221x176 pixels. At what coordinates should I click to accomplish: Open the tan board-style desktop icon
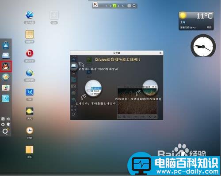(30, 34)
